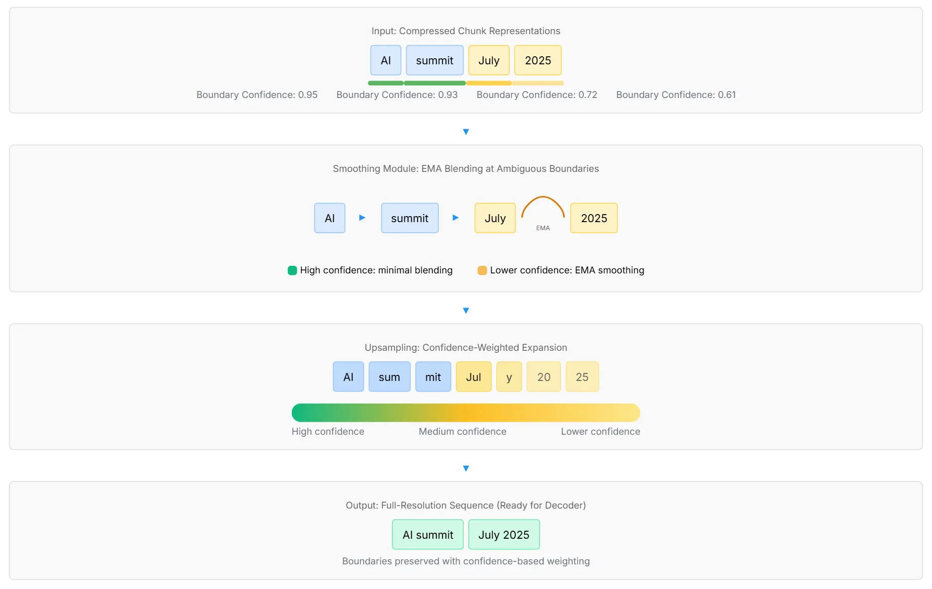Click the orange Lower confidence legend swatch
The image size is (932, 589).
click(482, 270)
